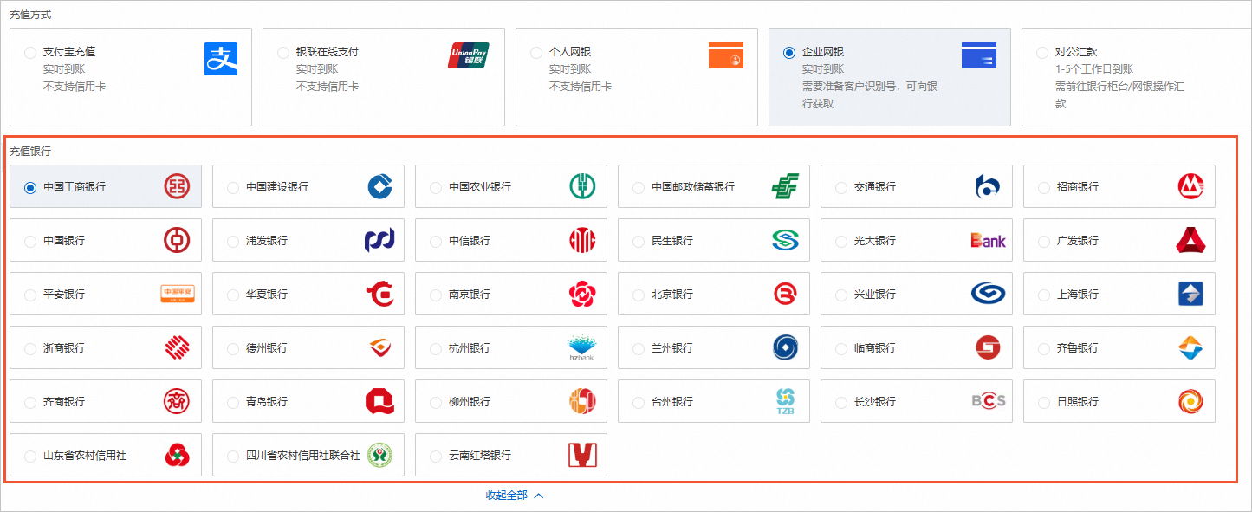Screen dimensions: 1252x512
Task: Click the BCS logo for 长沙银行
Action: pos(988,401)
